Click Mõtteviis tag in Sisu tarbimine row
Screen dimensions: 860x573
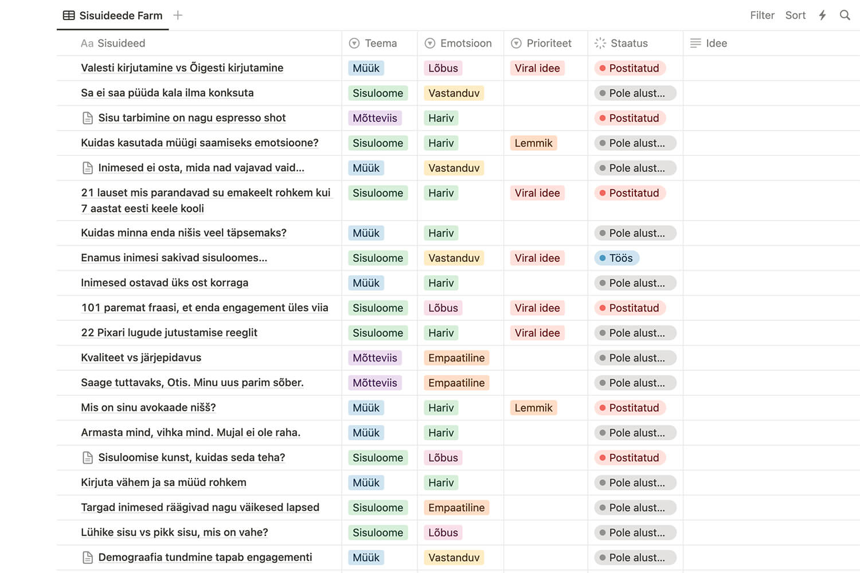375,118
